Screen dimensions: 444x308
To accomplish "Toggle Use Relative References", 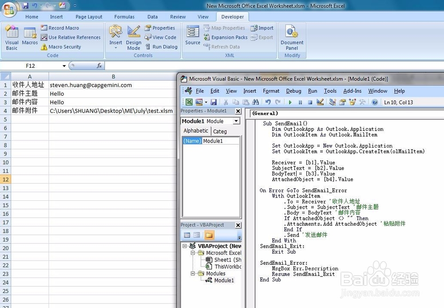I will coord(71,37).
